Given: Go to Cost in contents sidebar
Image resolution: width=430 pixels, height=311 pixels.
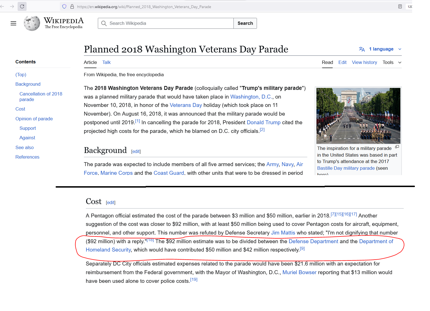Looking at the screenshot, I should click(x=20, y=109).
